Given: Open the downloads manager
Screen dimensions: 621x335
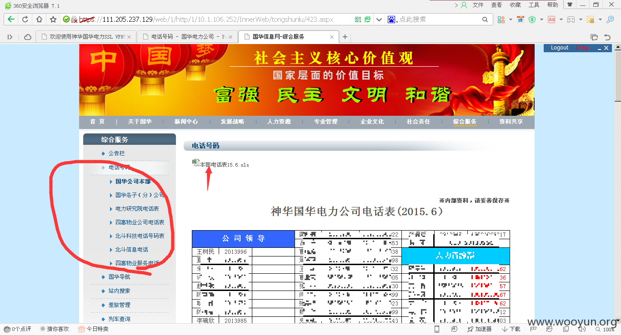Looking at the screenshot, I should tap(511, 329).
